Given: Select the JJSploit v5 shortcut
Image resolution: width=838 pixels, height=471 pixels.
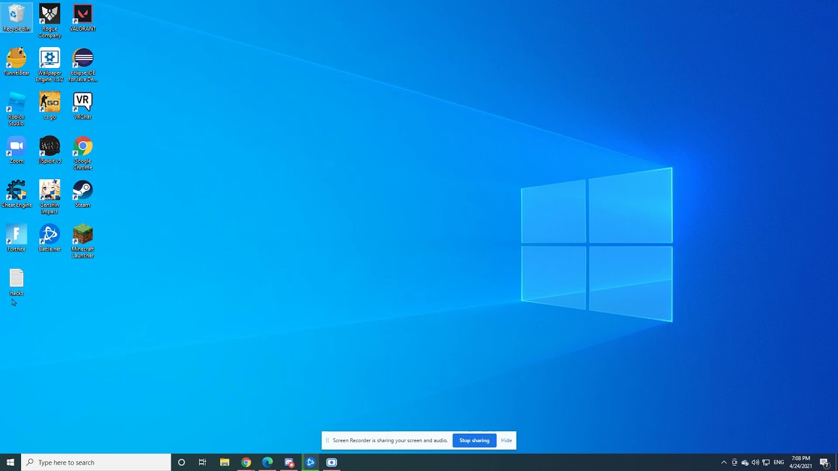Looking at the screenshot, I should [x=50, y=150].
